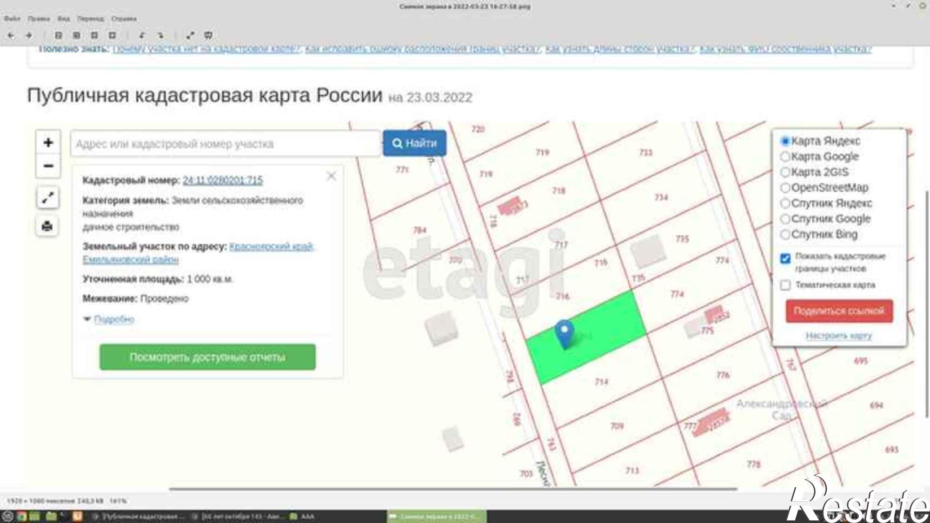Image resolution: width=930 pixels, height=523 pixels.
Task: Click second zoom icon in viewer toolbar
Action: [x=77, y=35]
